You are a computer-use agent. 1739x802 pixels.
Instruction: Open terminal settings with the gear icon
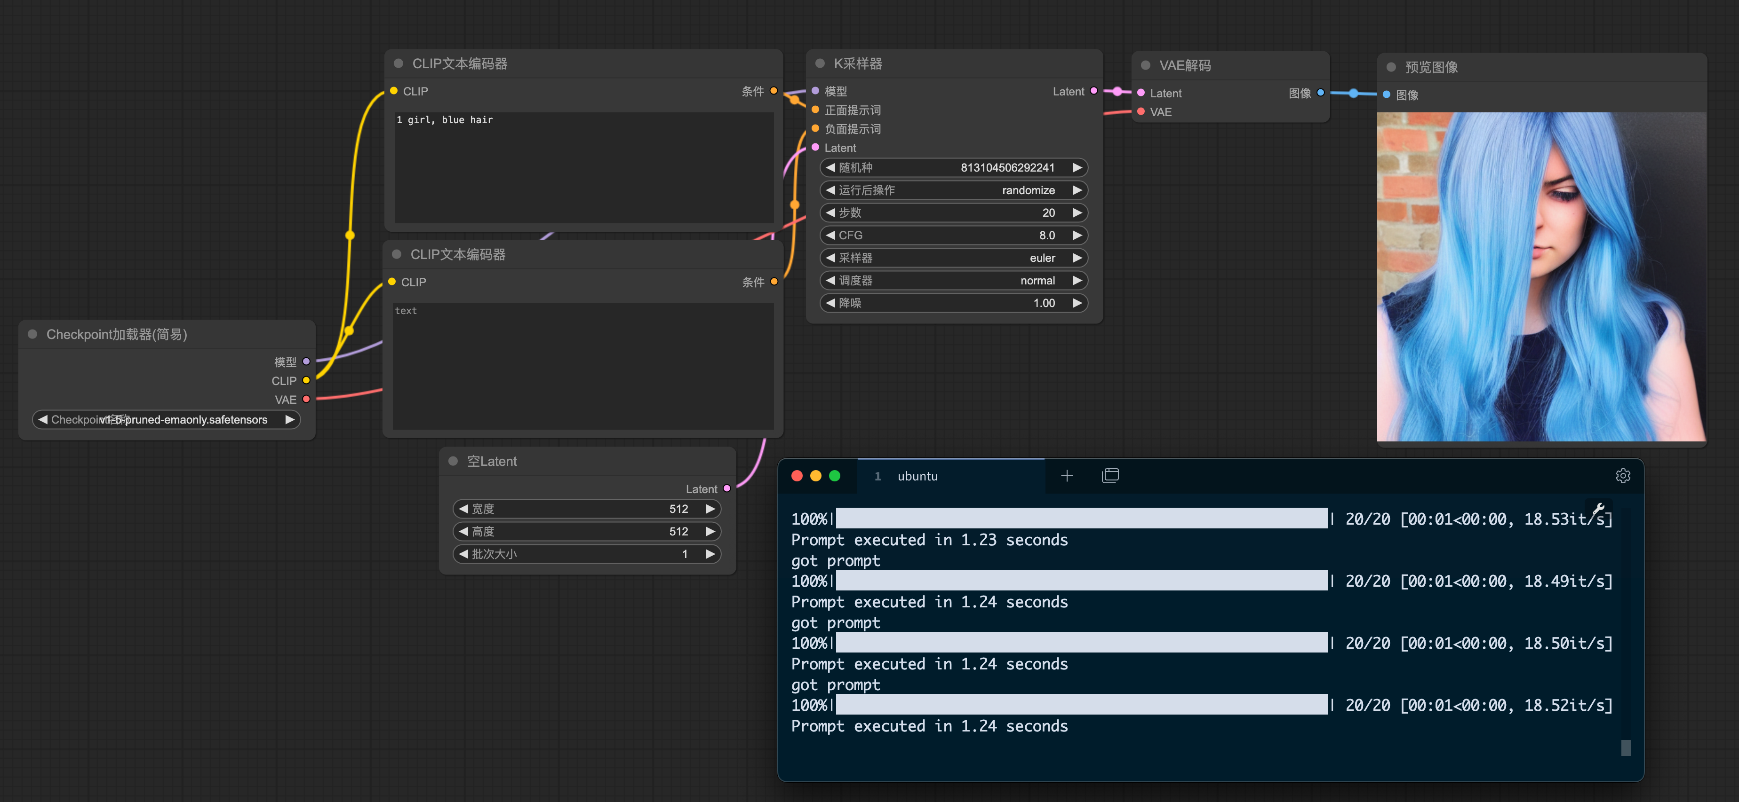pos(1623,476)
